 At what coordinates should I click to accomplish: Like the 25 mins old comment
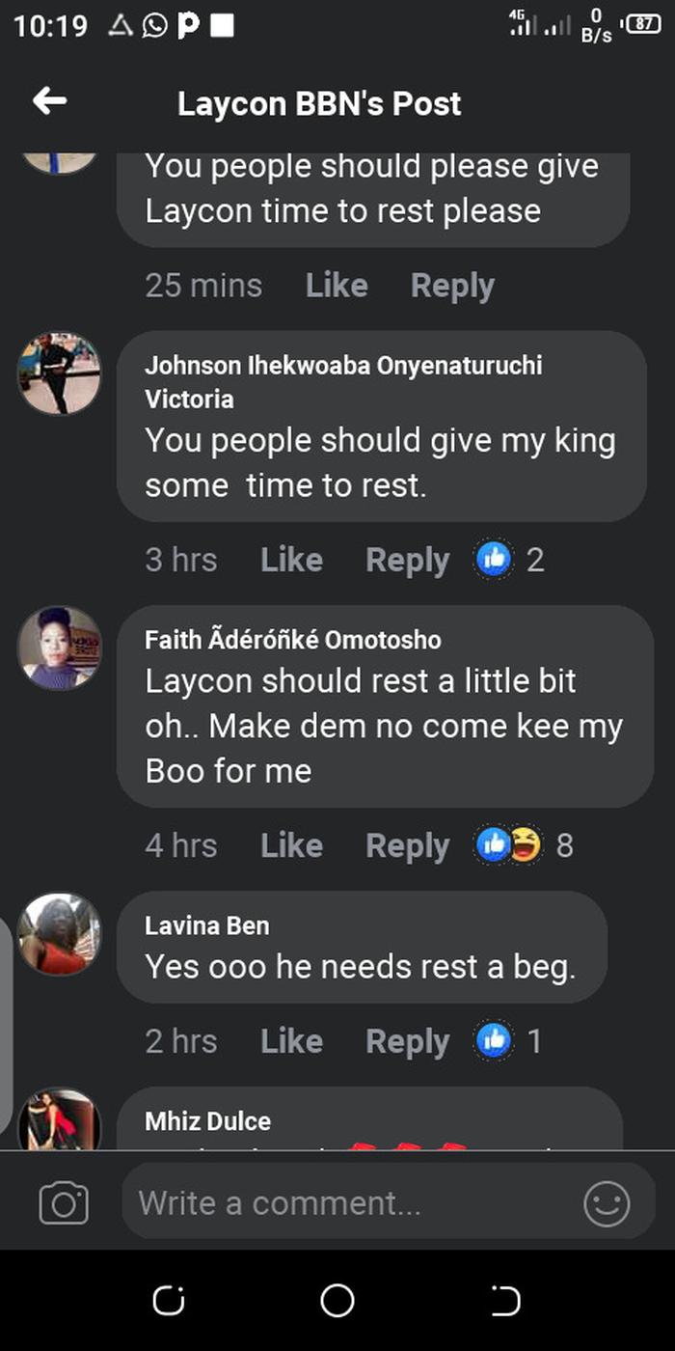(x=337, y=286)
